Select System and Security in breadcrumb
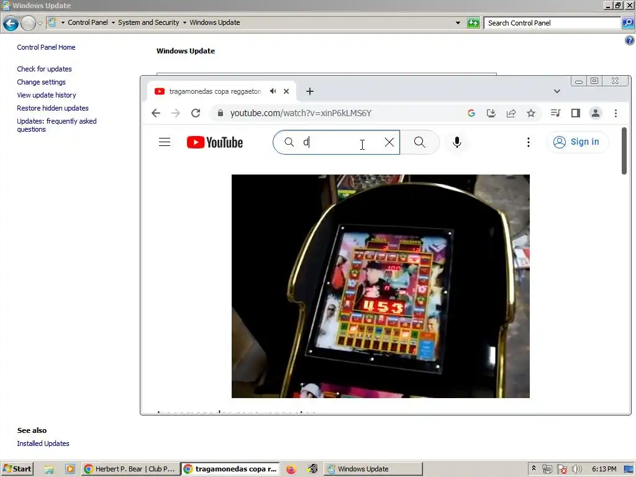Screen dimensions: 636x477 pos(148,23)
